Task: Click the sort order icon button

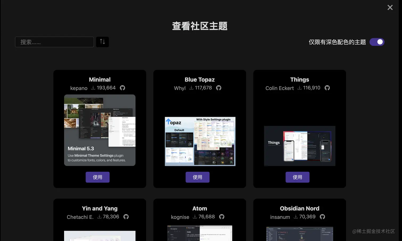Action: 102,42
